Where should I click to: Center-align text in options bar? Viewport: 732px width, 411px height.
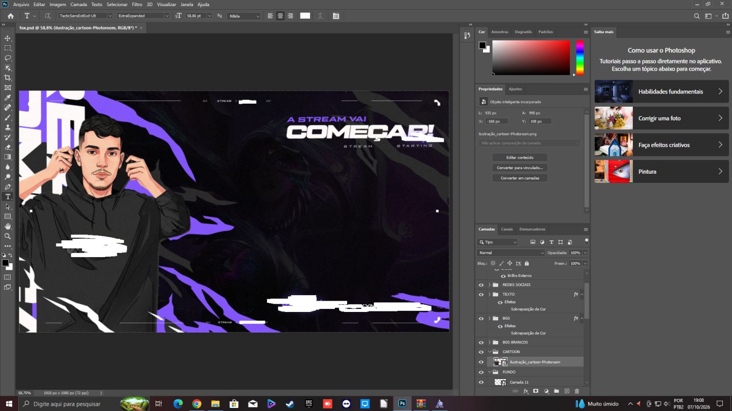[280, 16]
